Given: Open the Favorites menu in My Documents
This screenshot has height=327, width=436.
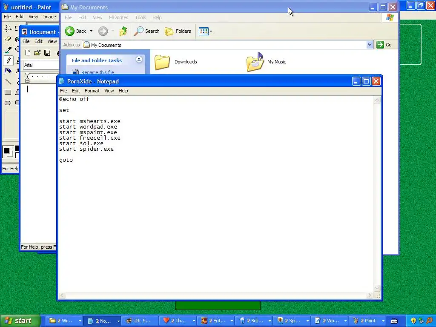Looking at the screenshot, I should 119,17.
